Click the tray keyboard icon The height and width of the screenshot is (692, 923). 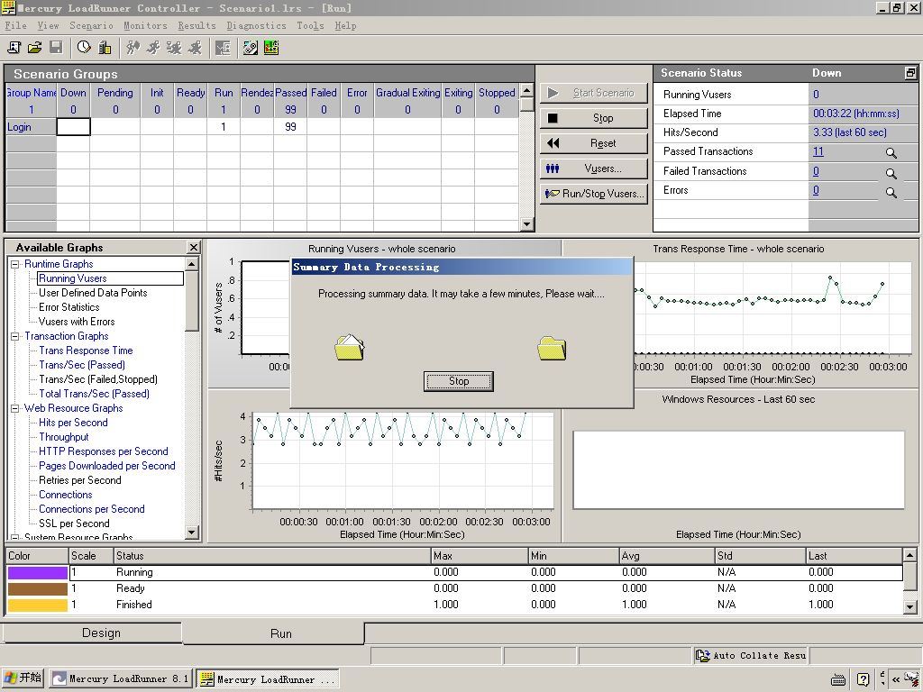838,679
